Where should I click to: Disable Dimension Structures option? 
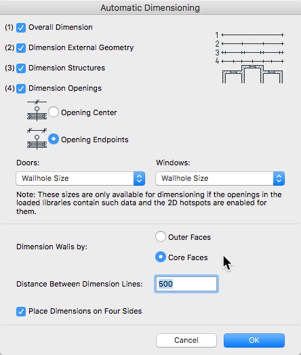[x=21, y=68]
